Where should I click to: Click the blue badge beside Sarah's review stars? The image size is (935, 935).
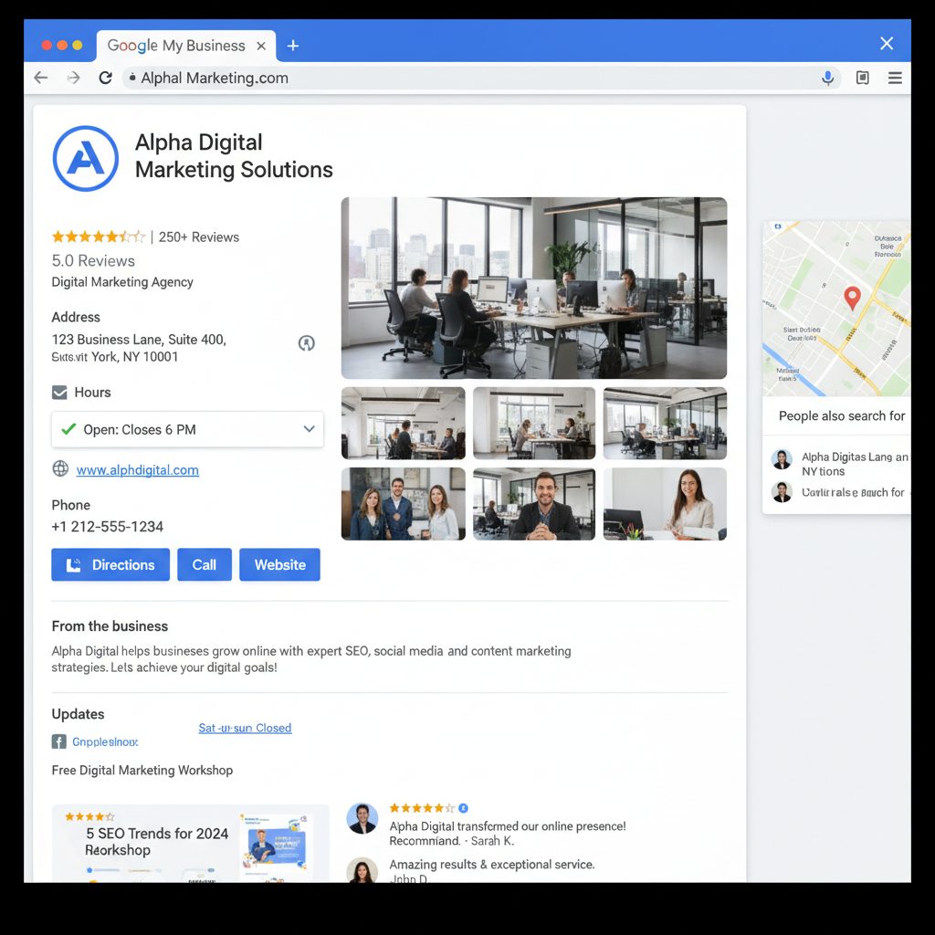pyautogui.click(x=463, y=808)
